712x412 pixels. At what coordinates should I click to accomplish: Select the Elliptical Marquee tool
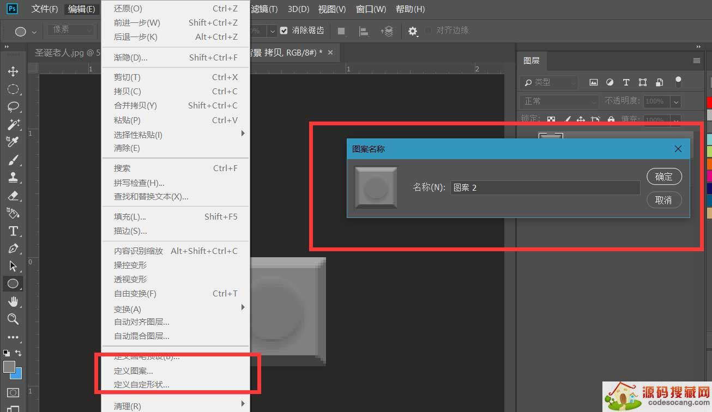point(13,89)
